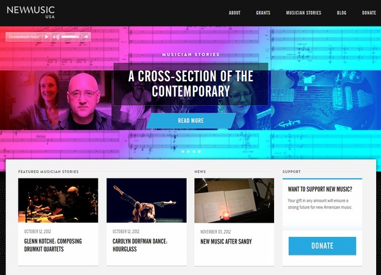
Task: Adjust the radio volume slider
Action: (x=71, y=37)
